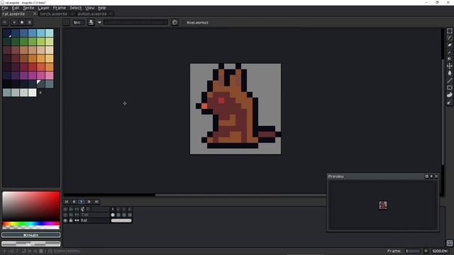This screenshot has height=255, width=454.
Task: Click the brush type button in context bar
Action: click(66, 22)
